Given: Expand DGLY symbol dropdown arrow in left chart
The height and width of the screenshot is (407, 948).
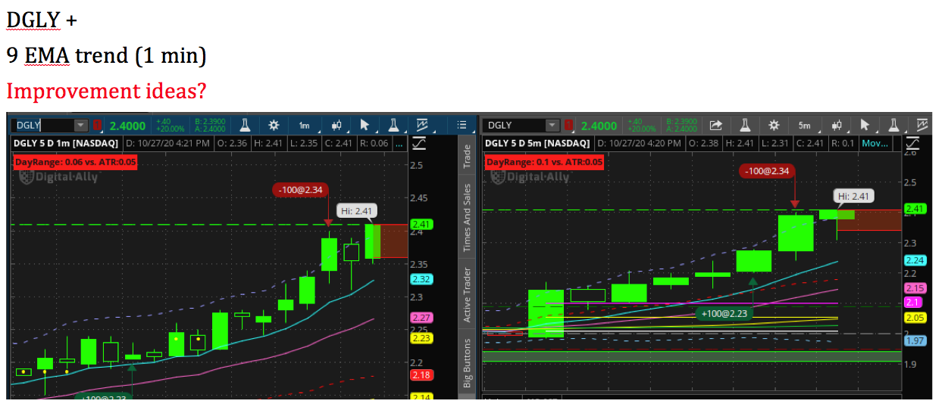Looking at the screenshot, I should [81, 126].
